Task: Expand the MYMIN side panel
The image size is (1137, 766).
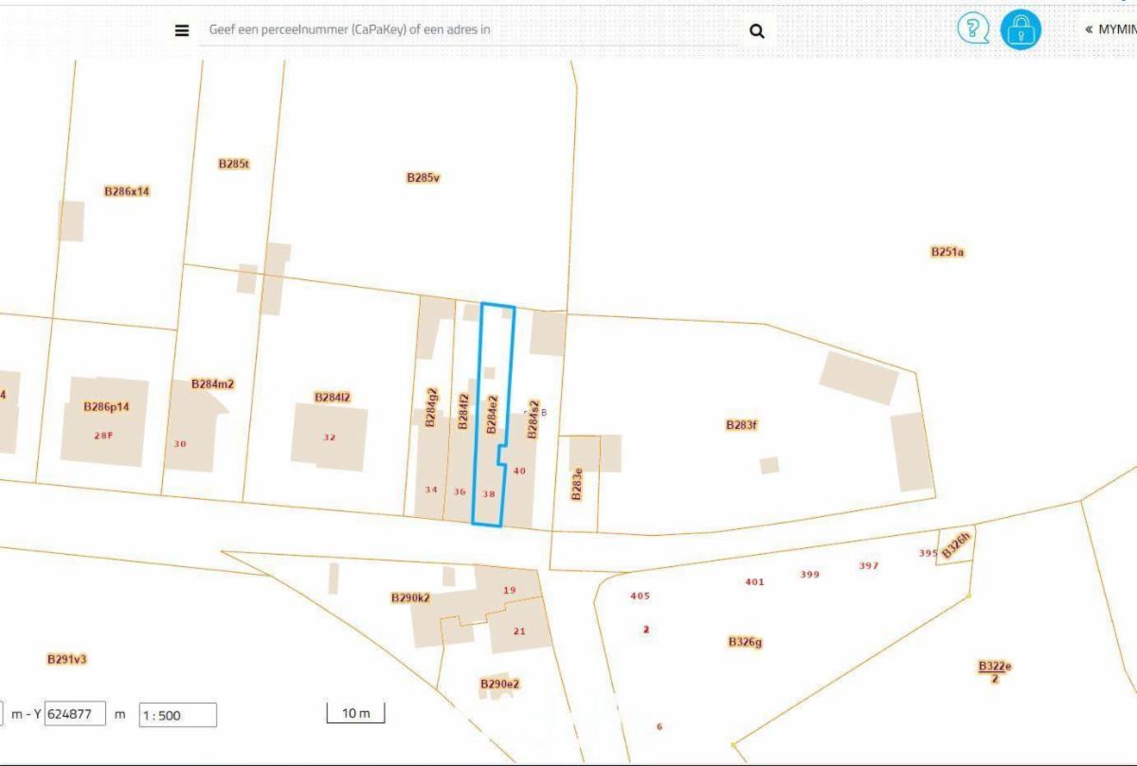Action: pyautogui.click(x=1110, y=29)
